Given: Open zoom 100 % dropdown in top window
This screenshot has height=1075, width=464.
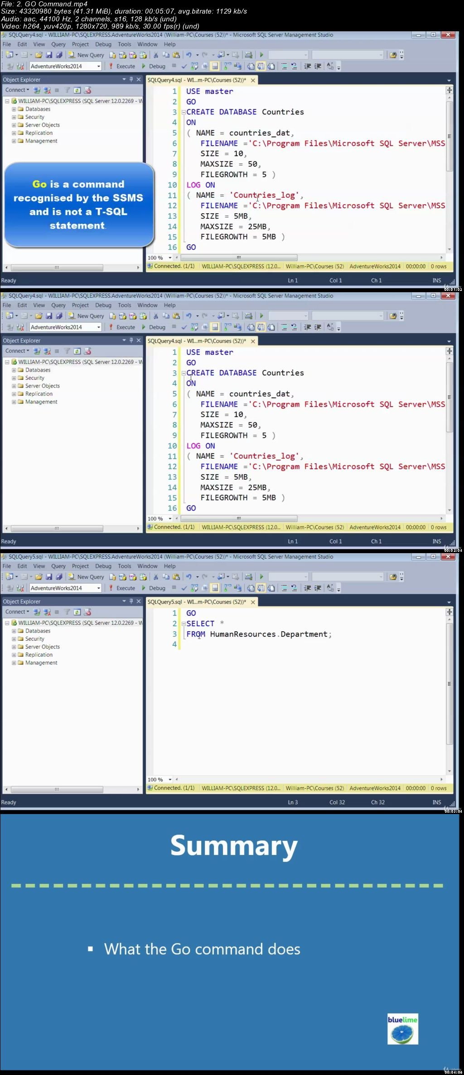Looking at the screenshot, I should pyautogui.click(x=170, y=258).
